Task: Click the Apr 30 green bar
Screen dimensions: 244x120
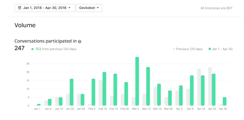Action: (x=224, y=101)
